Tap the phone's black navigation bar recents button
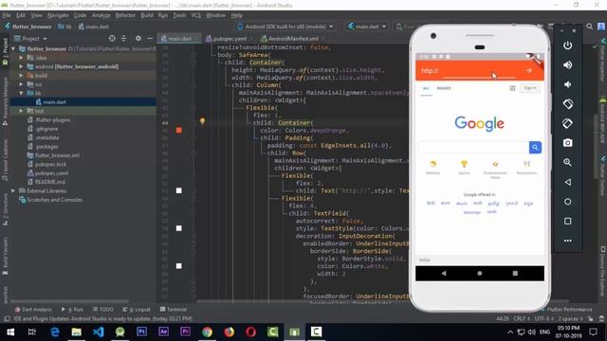 pos(515,273)
